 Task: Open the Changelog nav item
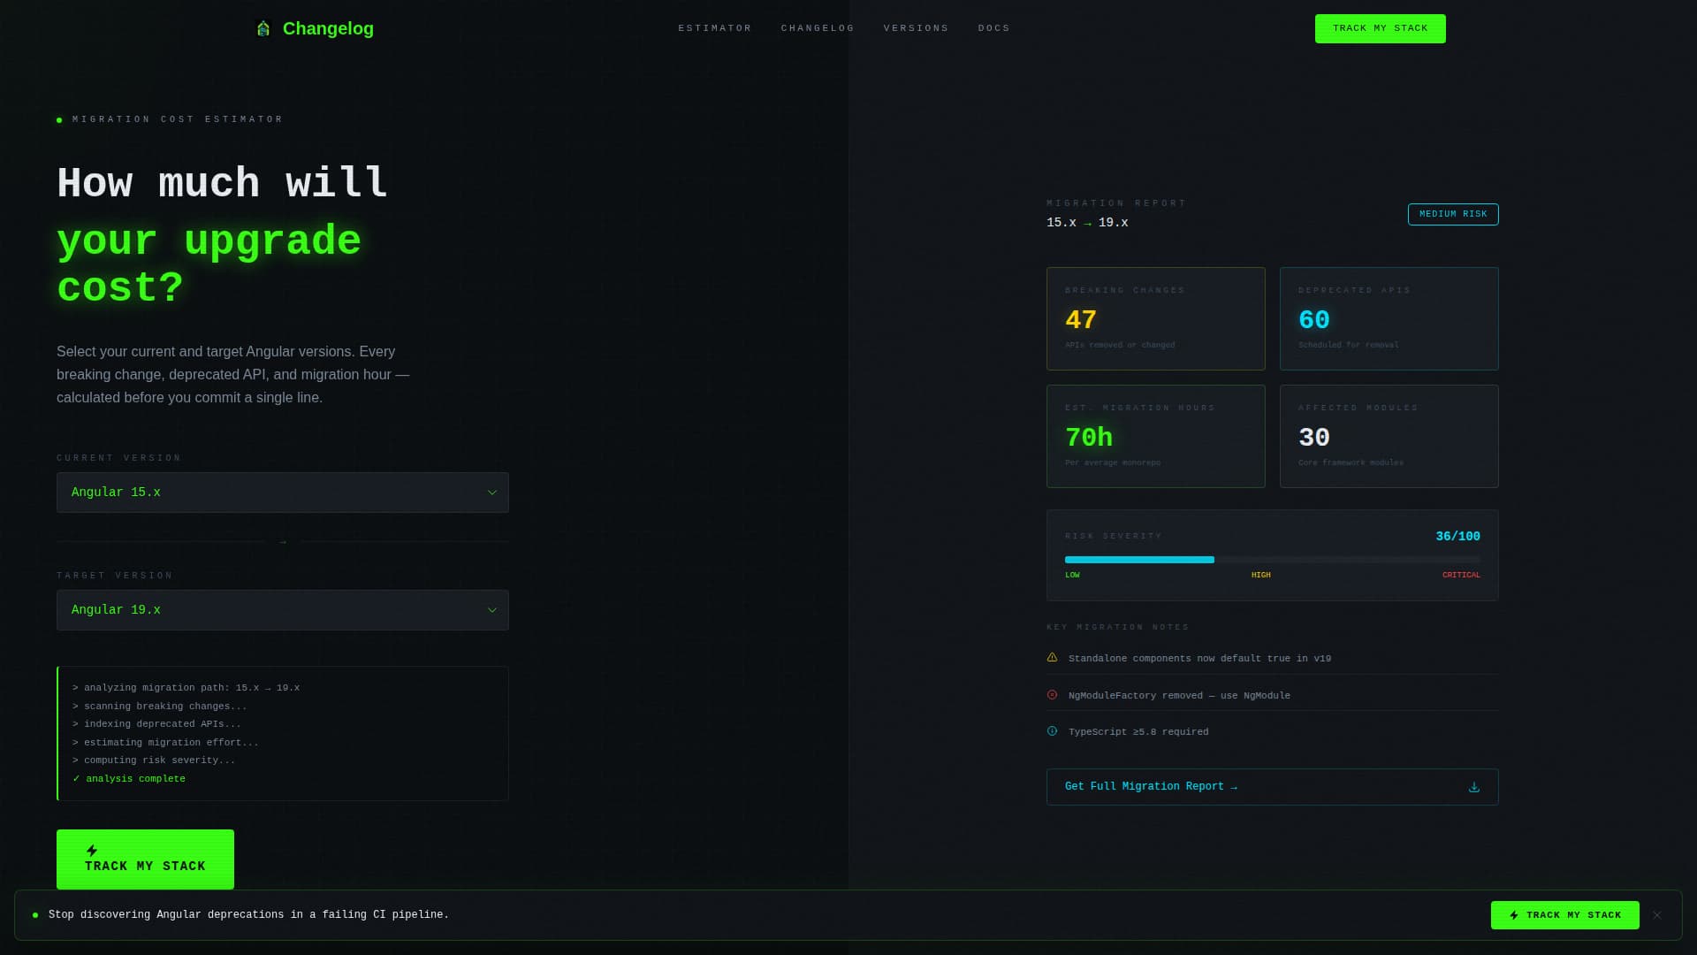pyautogui.click(x=818, y=28)
